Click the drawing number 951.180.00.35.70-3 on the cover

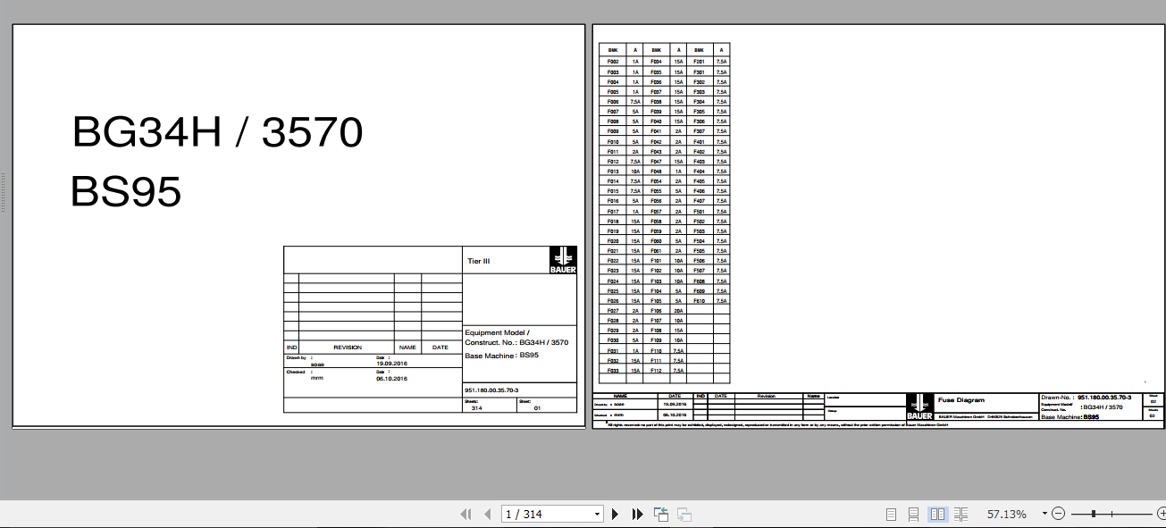(x=491, y=390)
